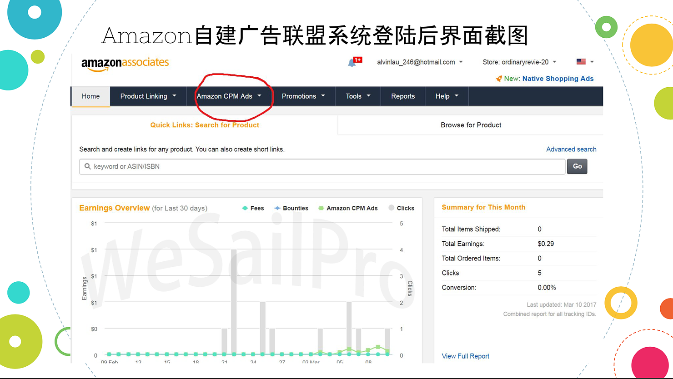
Task: Open the Help menu
Action: [x=447, y=96]
